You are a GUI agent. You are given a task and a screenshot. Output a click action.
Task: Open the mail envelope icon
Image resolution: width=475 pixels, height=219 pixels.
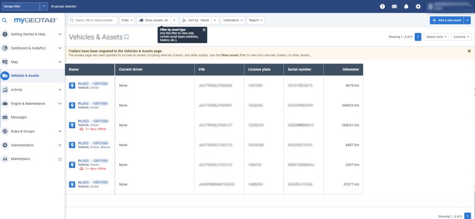[x=394, y=6]
